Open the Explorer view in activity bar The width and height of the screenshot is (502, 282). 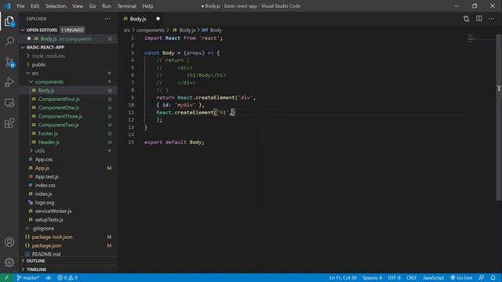pyautogui.click(x=9, y=22)
